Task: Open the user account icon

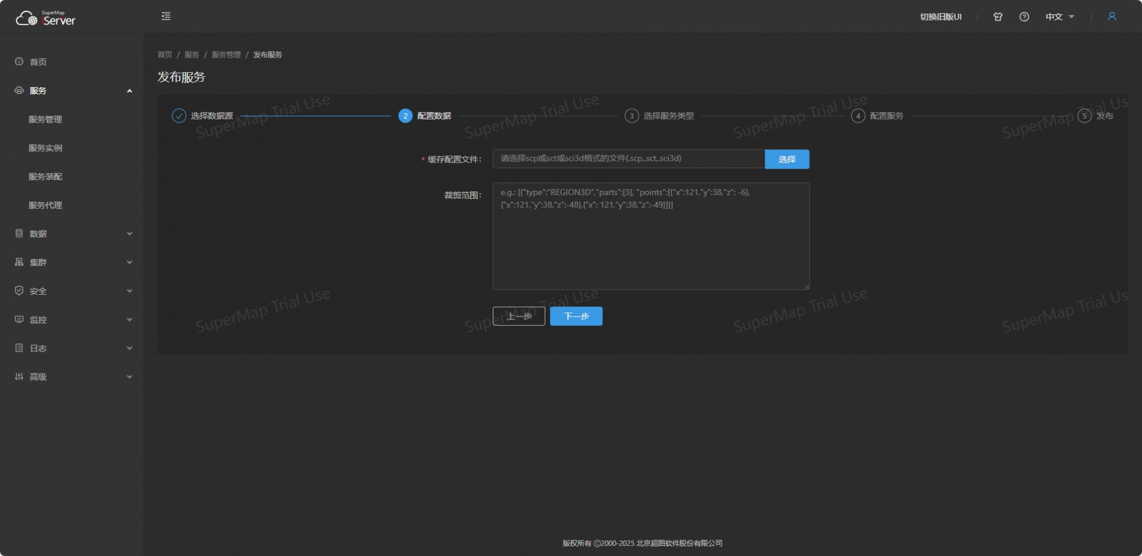Action: 1112,16
